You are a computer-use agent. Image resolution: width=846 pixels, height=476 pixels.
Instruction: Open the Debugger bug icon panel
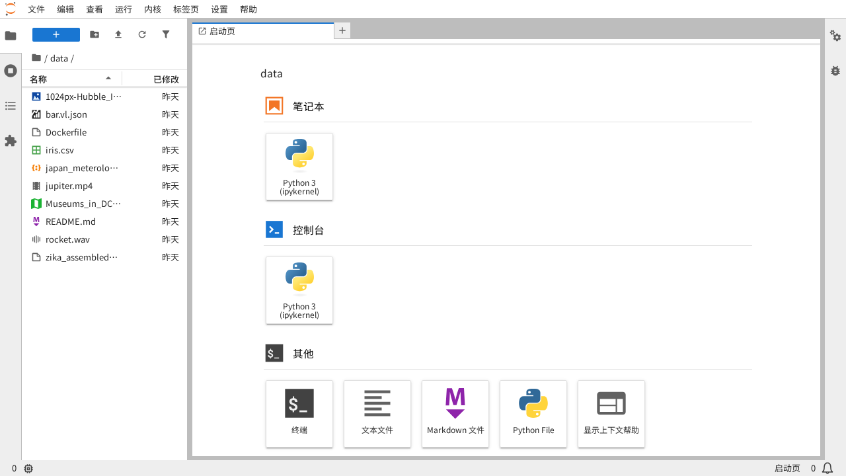pos(835,71)
